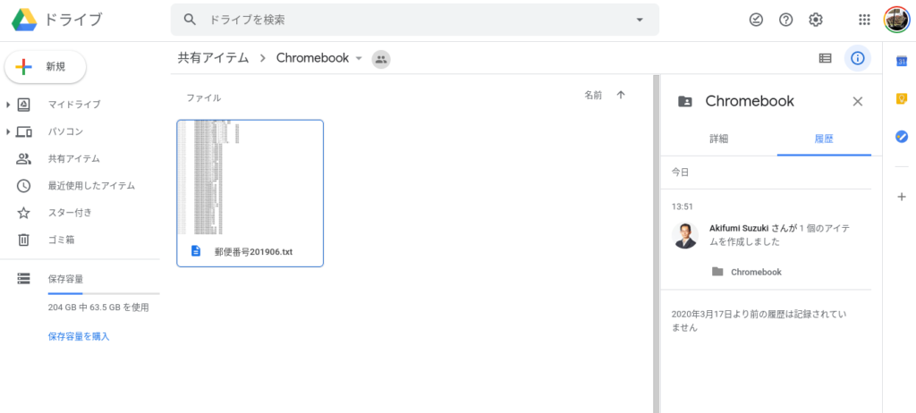Expand the パソコン tree arrow
Screen dimensions: 916x413
point(8,132)
